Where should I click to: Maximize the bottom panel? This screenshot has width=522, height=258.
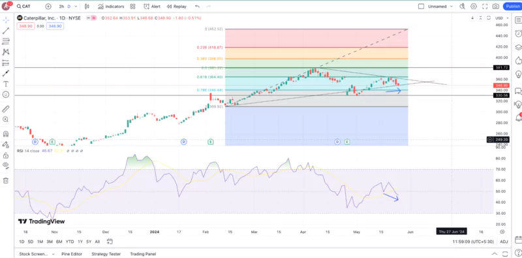coord(505,254)
